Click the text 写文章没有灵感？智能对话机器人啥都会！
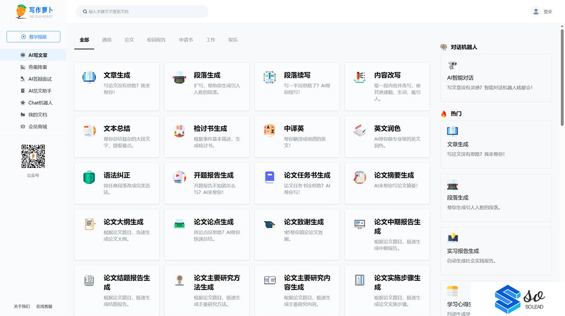The width and height of the screenshot is (565, 316). point(490,87)
